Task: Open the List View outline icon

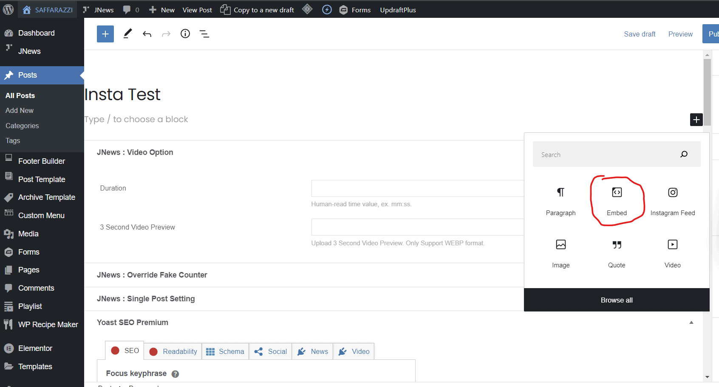Action: [x=204, y=34]
